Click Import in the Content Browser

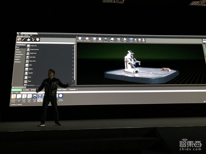tap(27, 90)
